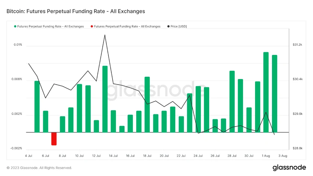The width and height of the screenshot is (313, 176).
Task: Click the red legend color dot
Action: [91, 26]
